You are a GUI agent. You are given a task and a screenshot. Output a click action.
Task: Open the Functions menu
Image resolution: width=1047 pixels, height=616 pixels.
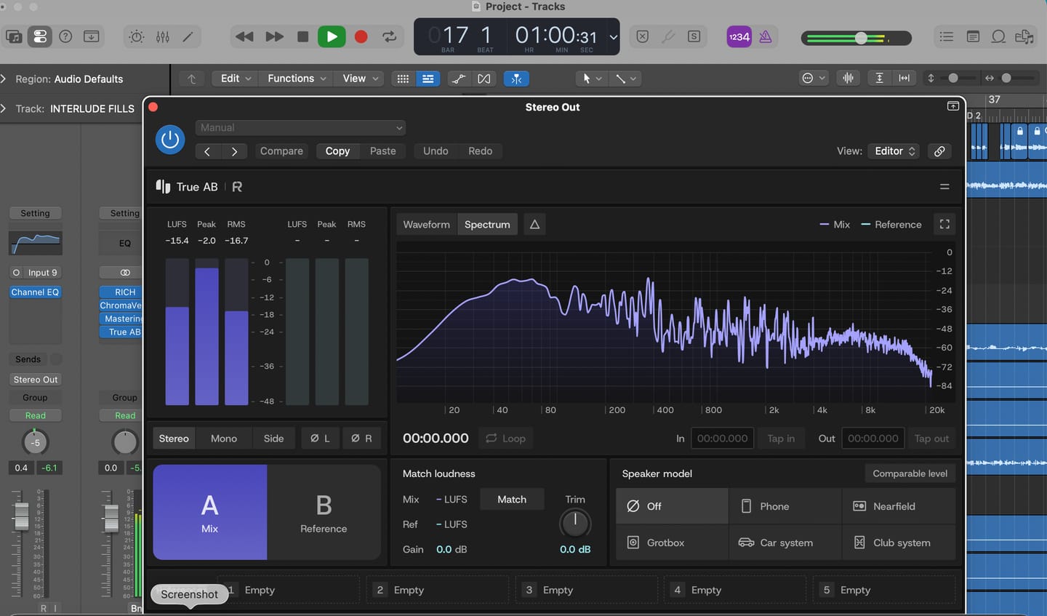click(297, 79)
